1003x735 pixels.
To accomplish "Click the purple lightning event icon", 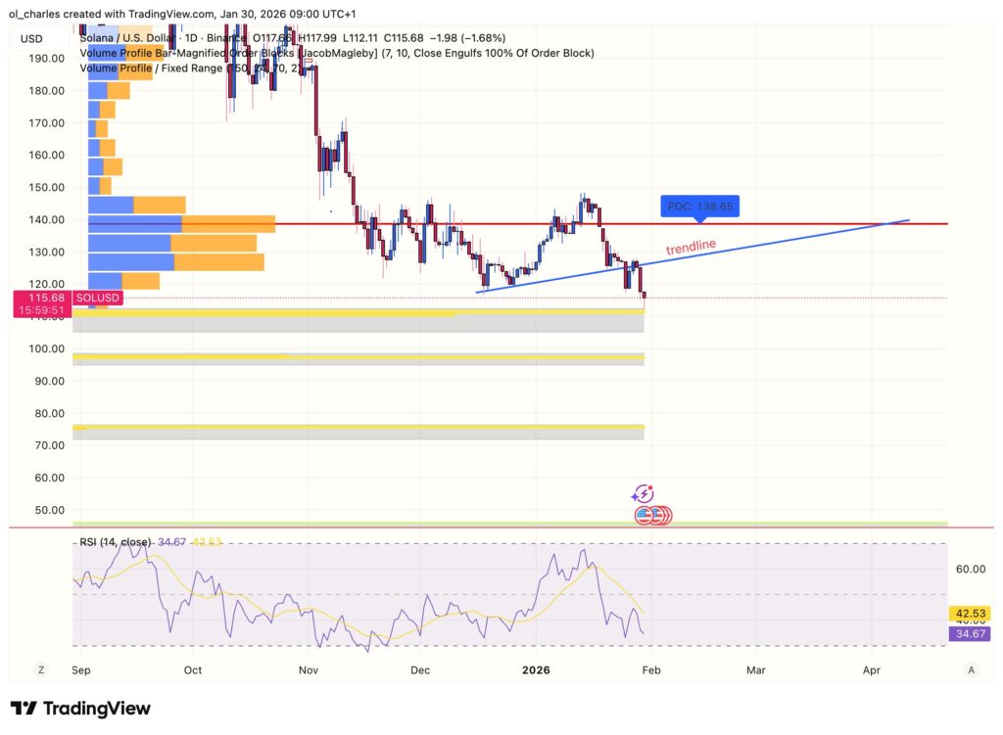I will pyautogui.click(x=643, y=495).
